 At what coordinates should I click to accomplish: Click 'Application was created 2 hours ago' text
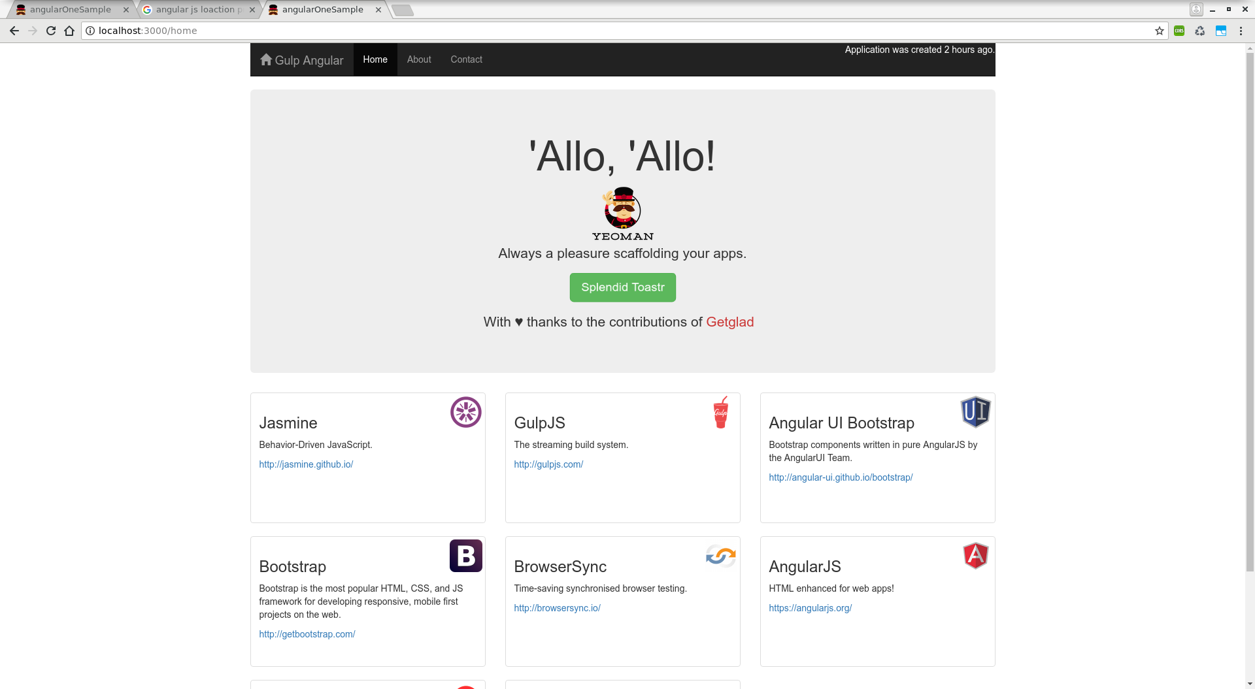[x=920, y=50]
